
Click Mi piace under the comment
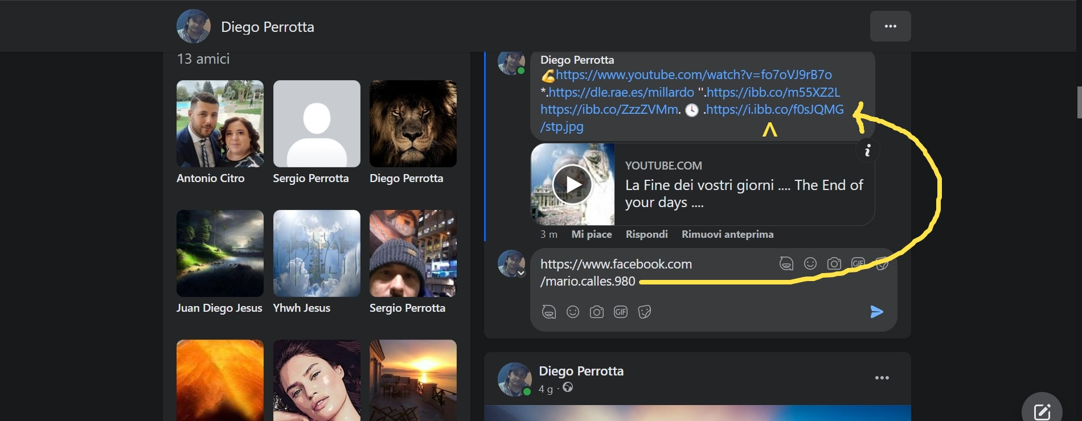click(592, 234)
